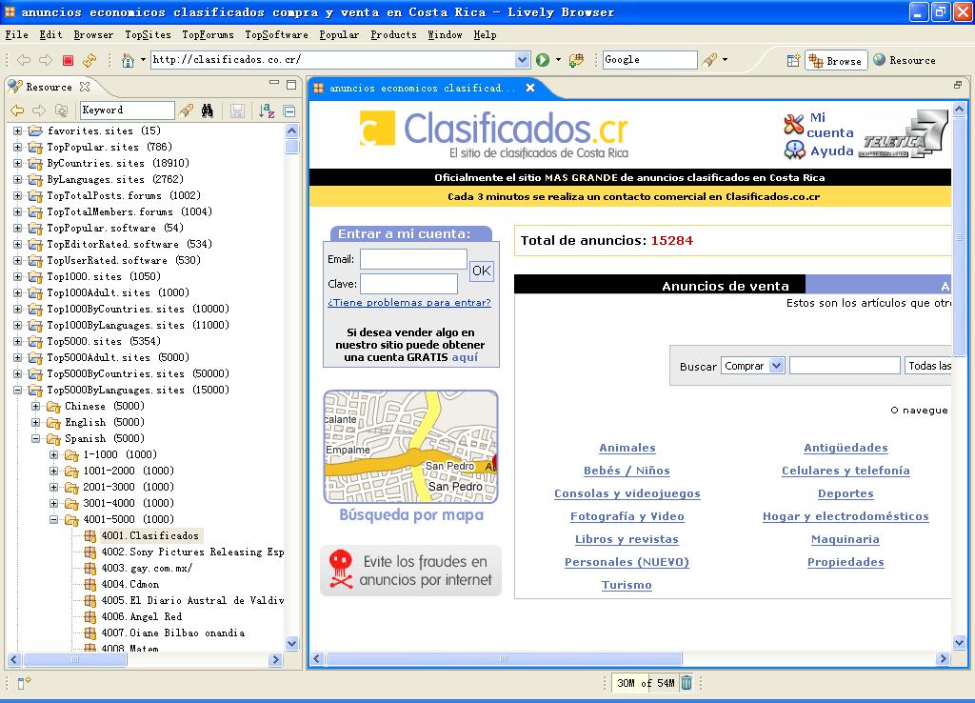The height and width of the screenshot is (703, 975).
Task: Click into the Keyword field
Action: coord(127,110)
